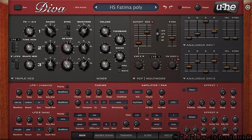Click the Effect 1 Wet knob
Viewport: 252px width, 140px height.
(233, 92)
